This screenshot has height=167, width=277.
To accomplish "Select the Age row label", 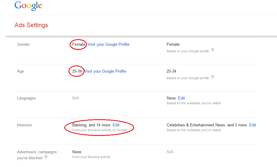I will [20, 71].
